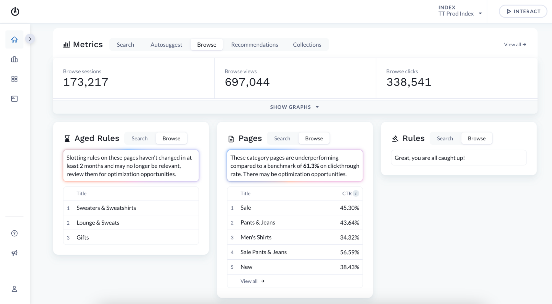The width and height of the screenshot is (552, 304).
Task: Open the Sale page row
Action: point(295,208)
